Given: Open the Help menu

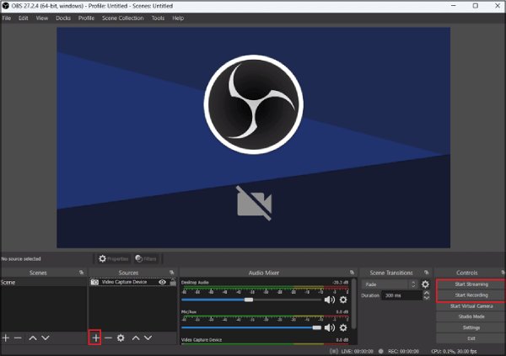Looking at the screenshot, I should [178, 18].
